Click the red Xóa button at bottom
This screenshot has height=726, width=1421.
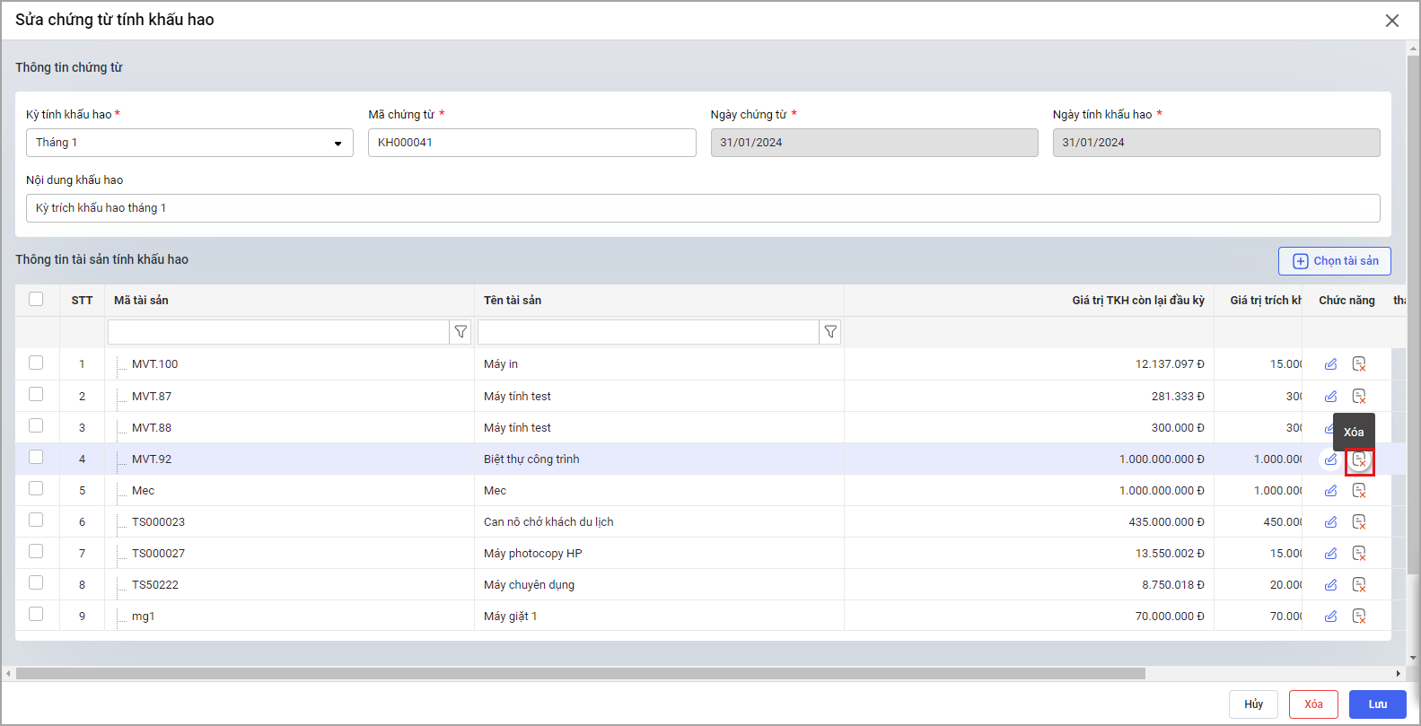pos(1313,704)
